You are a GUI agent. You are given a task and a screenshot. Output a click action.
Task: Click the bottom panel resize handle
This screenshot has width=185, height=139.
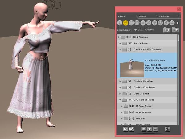[x=149, y=133]
